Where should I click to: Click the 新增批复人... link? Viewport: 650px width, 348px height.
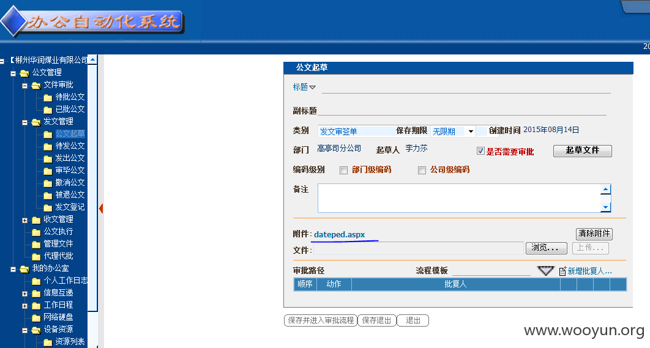coord(589,272)
